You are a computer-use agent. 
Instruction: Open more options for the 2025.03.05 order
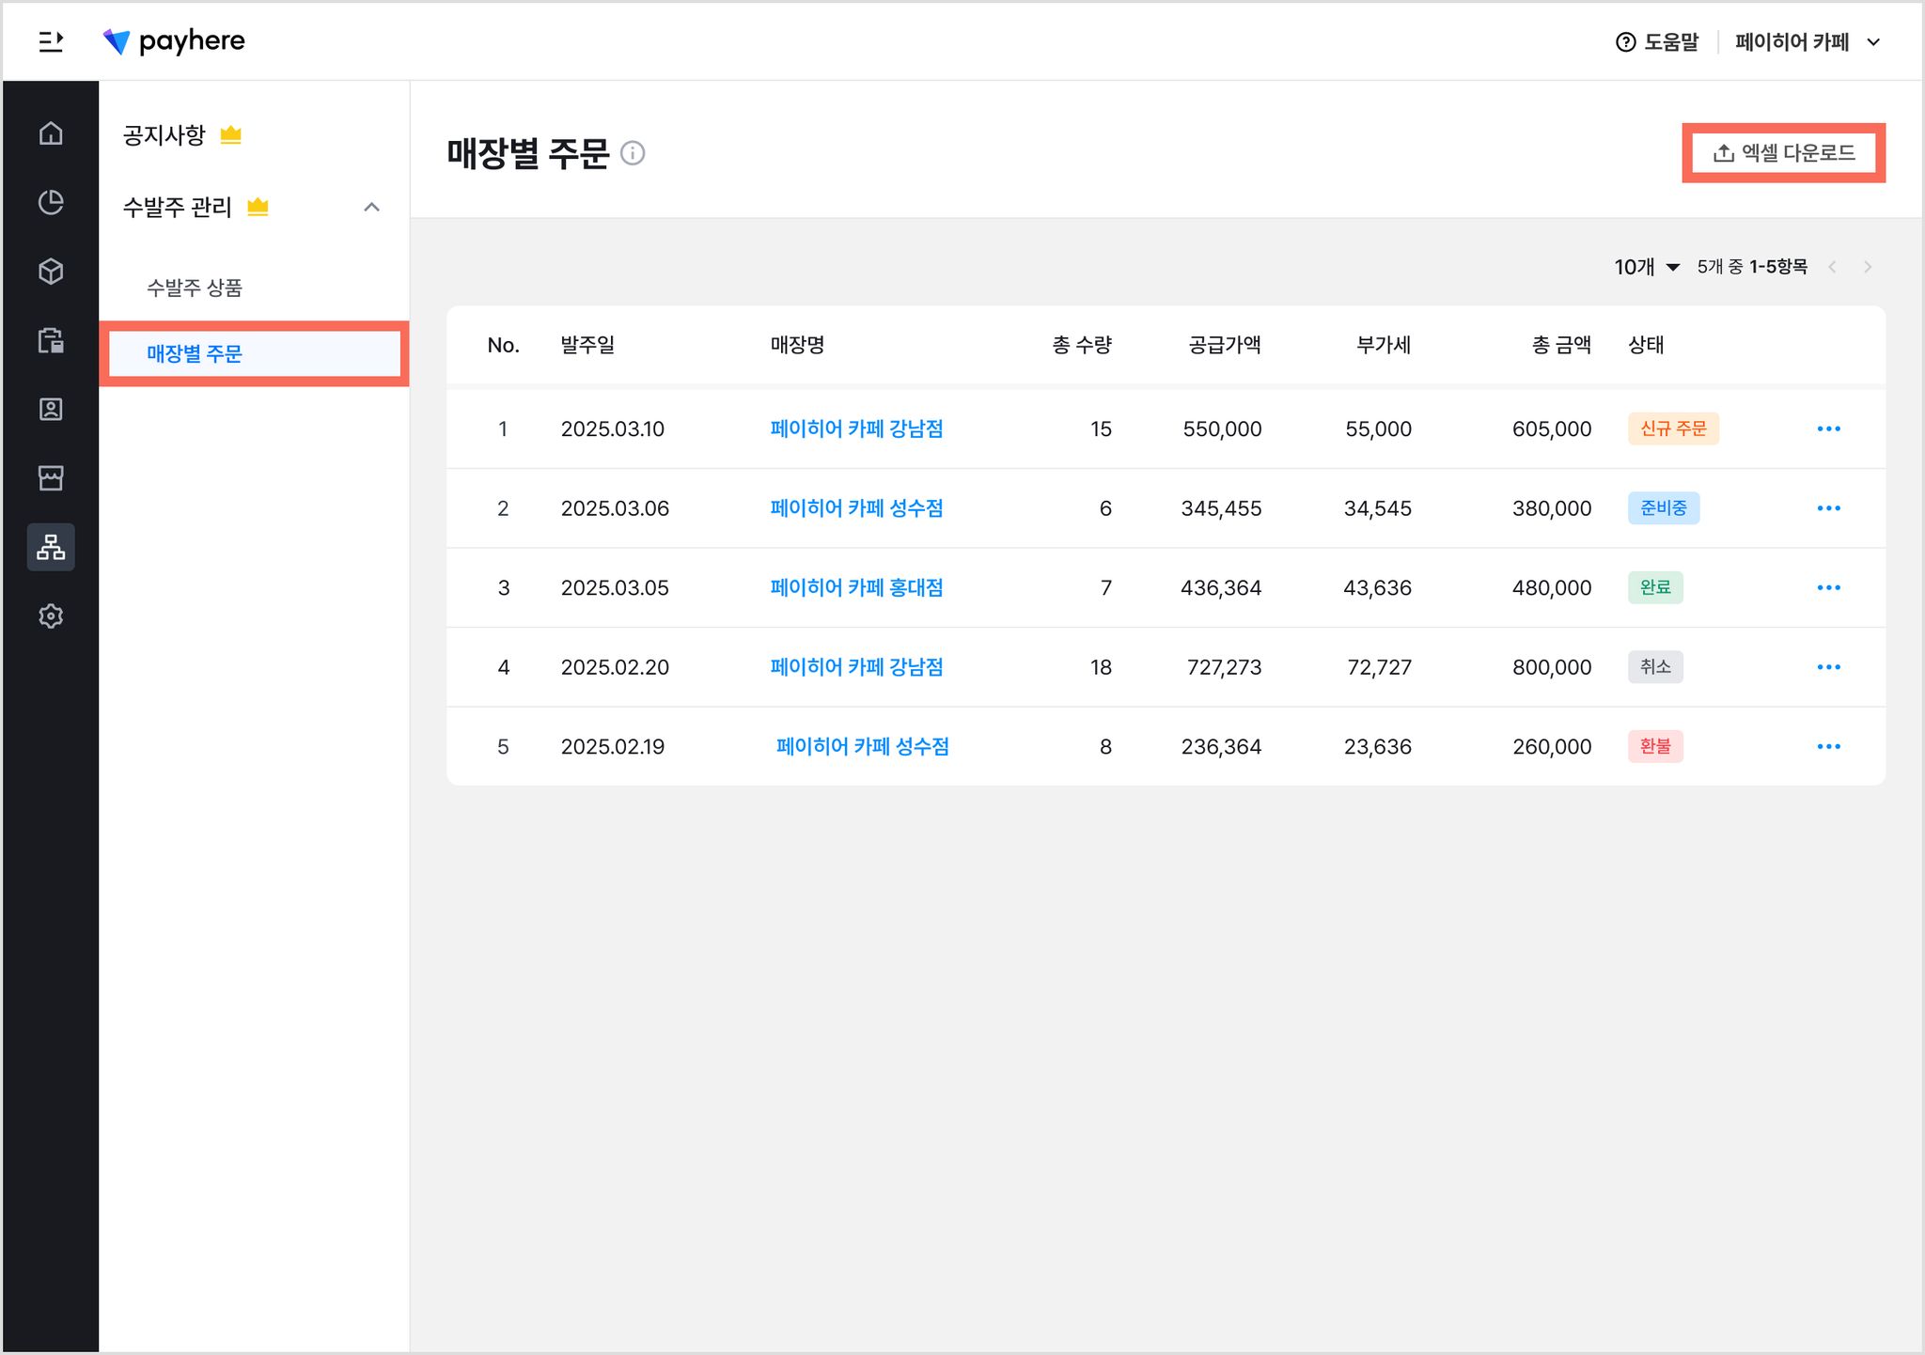point(1828,587)
